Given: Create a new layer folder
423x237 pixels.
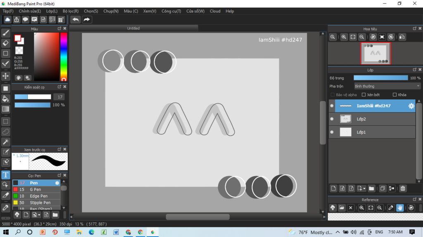Looking at the screenshot, I should [371, 188].
